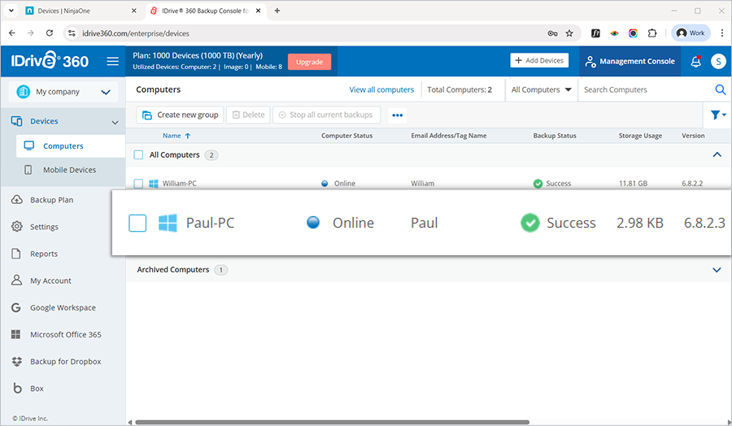Screen dimensions: 732x426
Task: Open the notifications bell
Action: (x=695, y=61)
